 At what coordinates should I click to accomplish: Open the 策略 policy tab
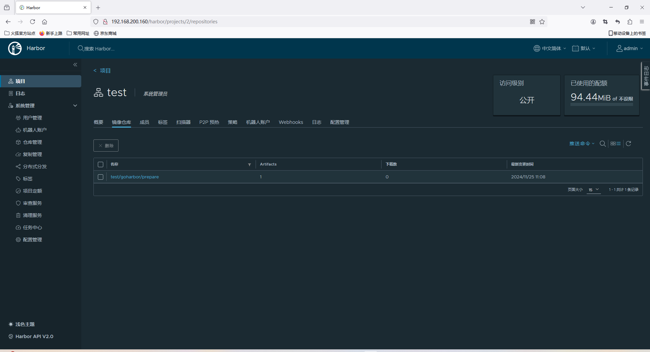click(233, 122)
